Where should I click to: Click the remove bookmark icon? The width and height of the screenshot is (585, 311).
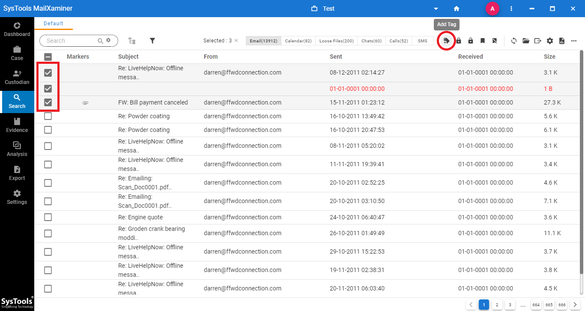495,41
